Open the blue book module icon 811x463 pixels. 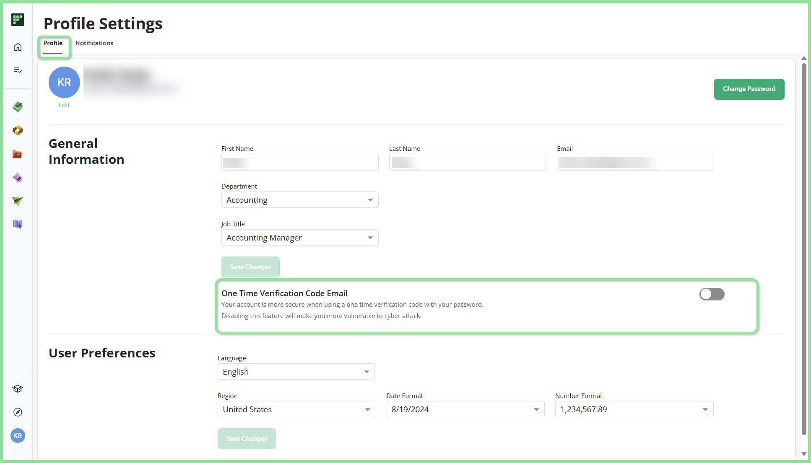(x=18, y=224)
